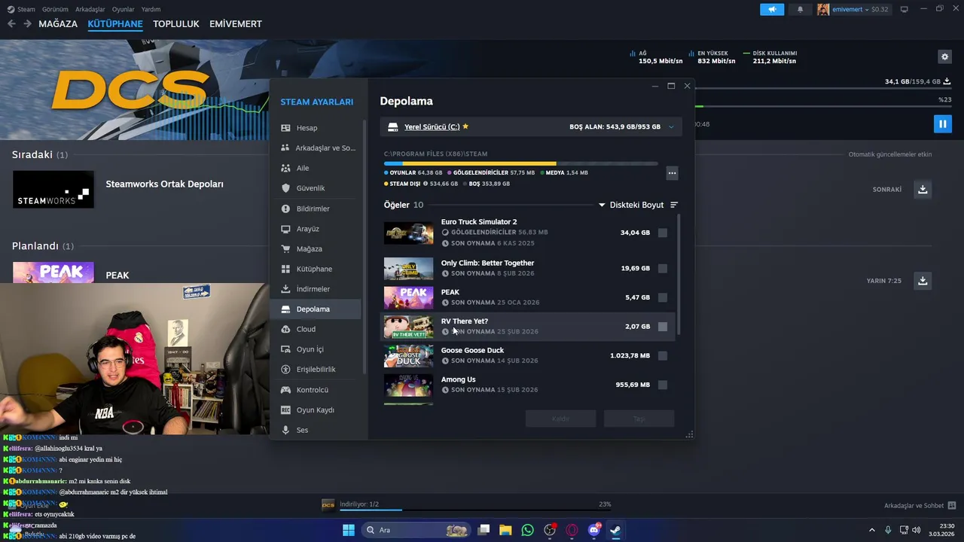This screenshot has height=542, width=964.
Task: Open Goose Goose Duck thumbnail
Action: (x=408, y=356)
